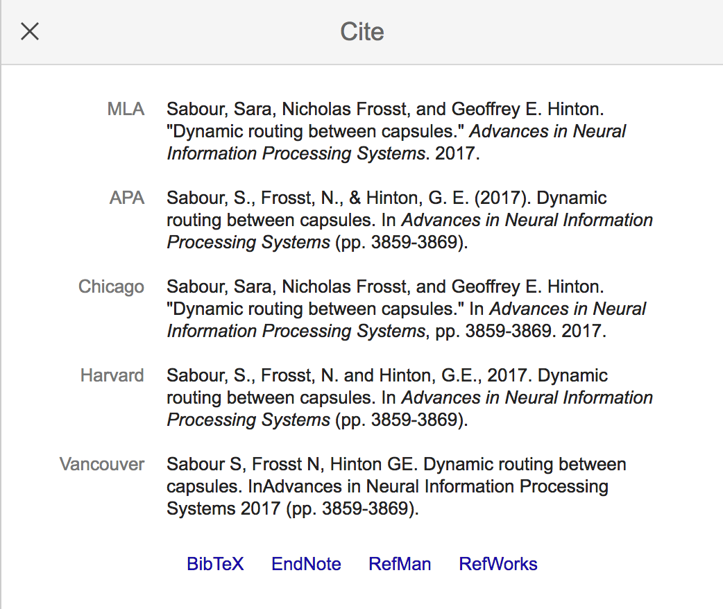Open the BibTeX export link
Screen dimensions: 723x609
tap(215, 564)
